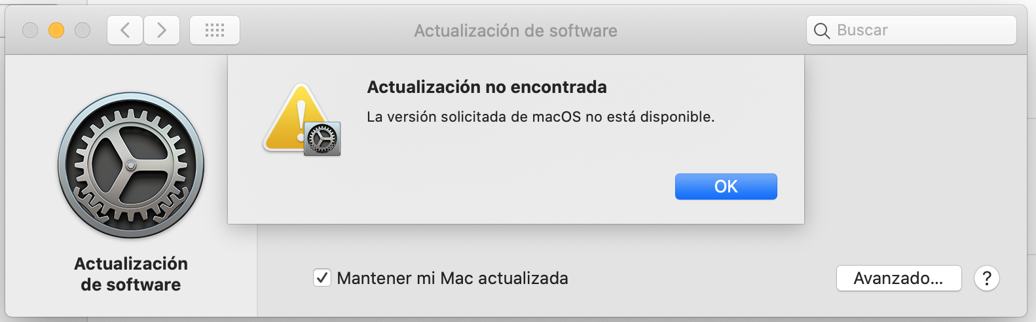1036x322 pixels.
Task: Uncheck the Mantener mi Mac actualizada checkbox
Action: pos(322,278)
